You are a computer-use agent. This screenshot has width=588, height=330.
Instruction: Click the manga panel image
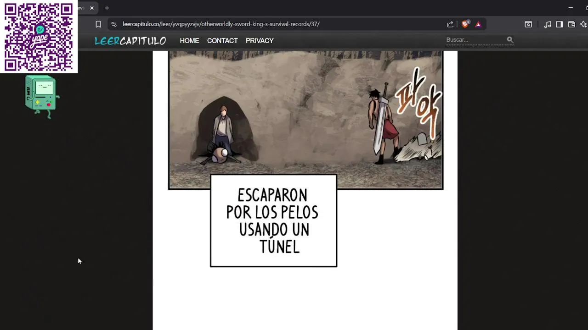coord(306,120)
